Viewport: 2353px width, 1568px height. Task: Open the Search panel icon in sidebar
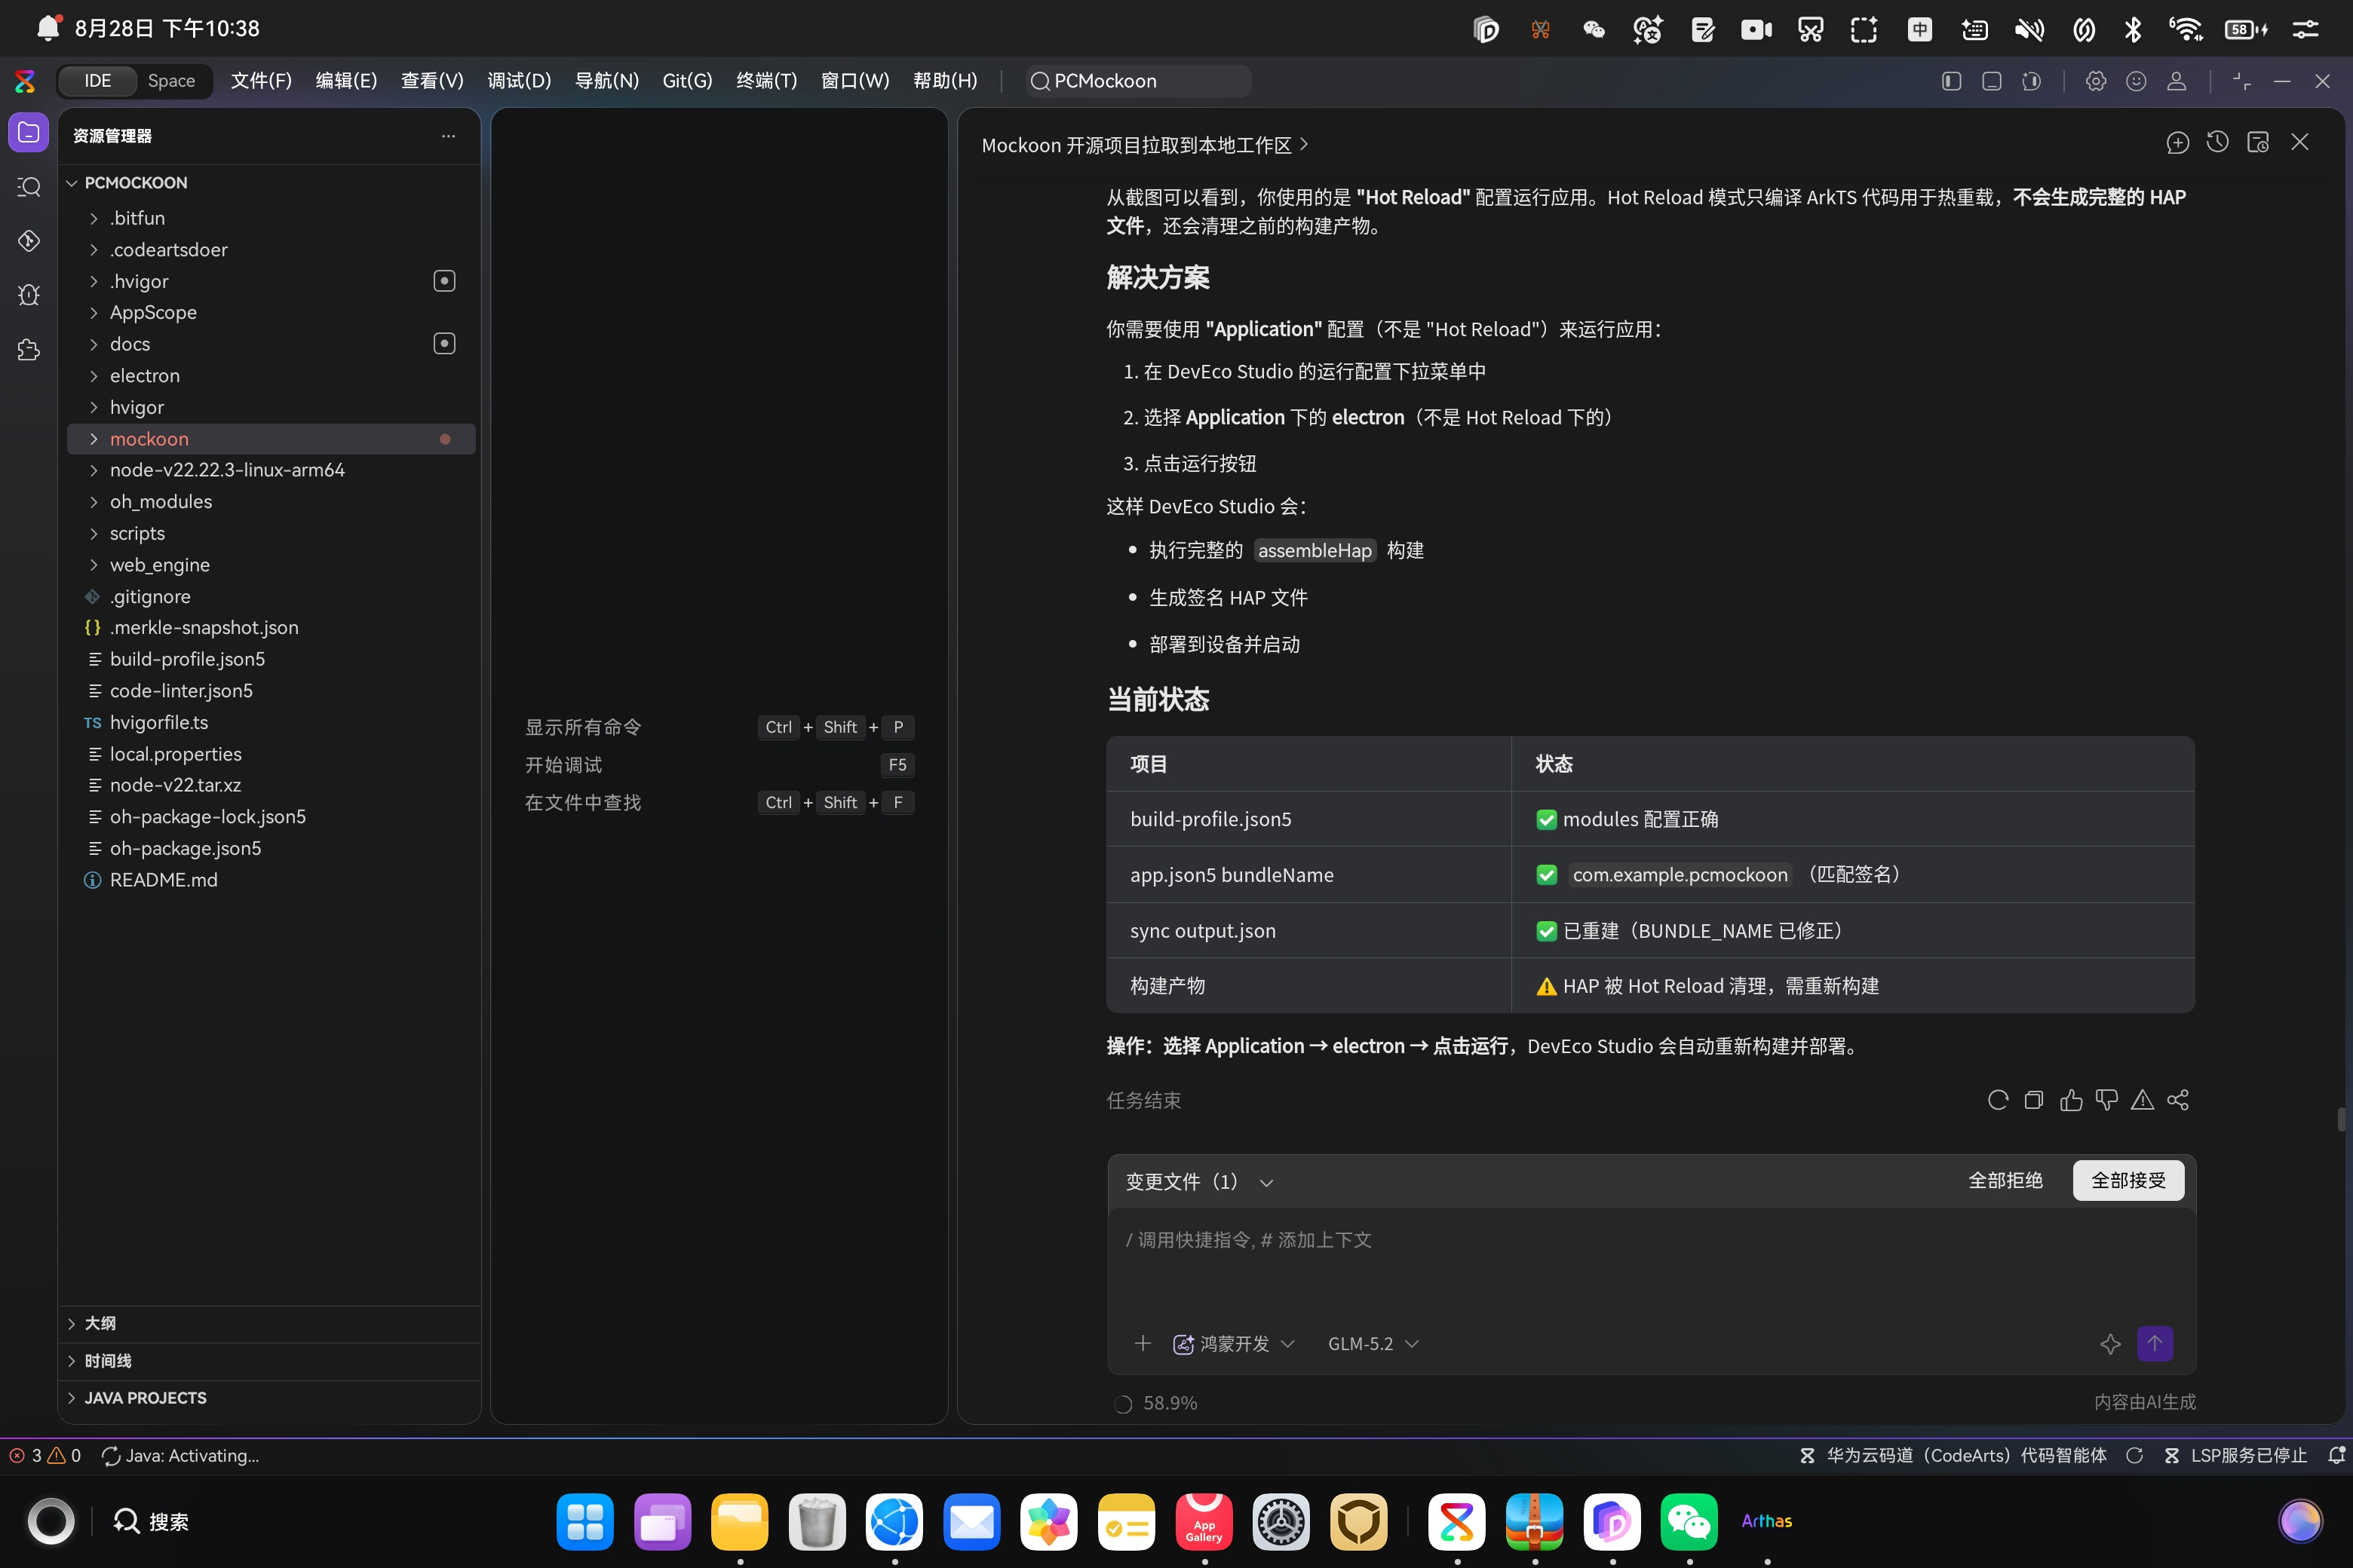click(28, 187)
